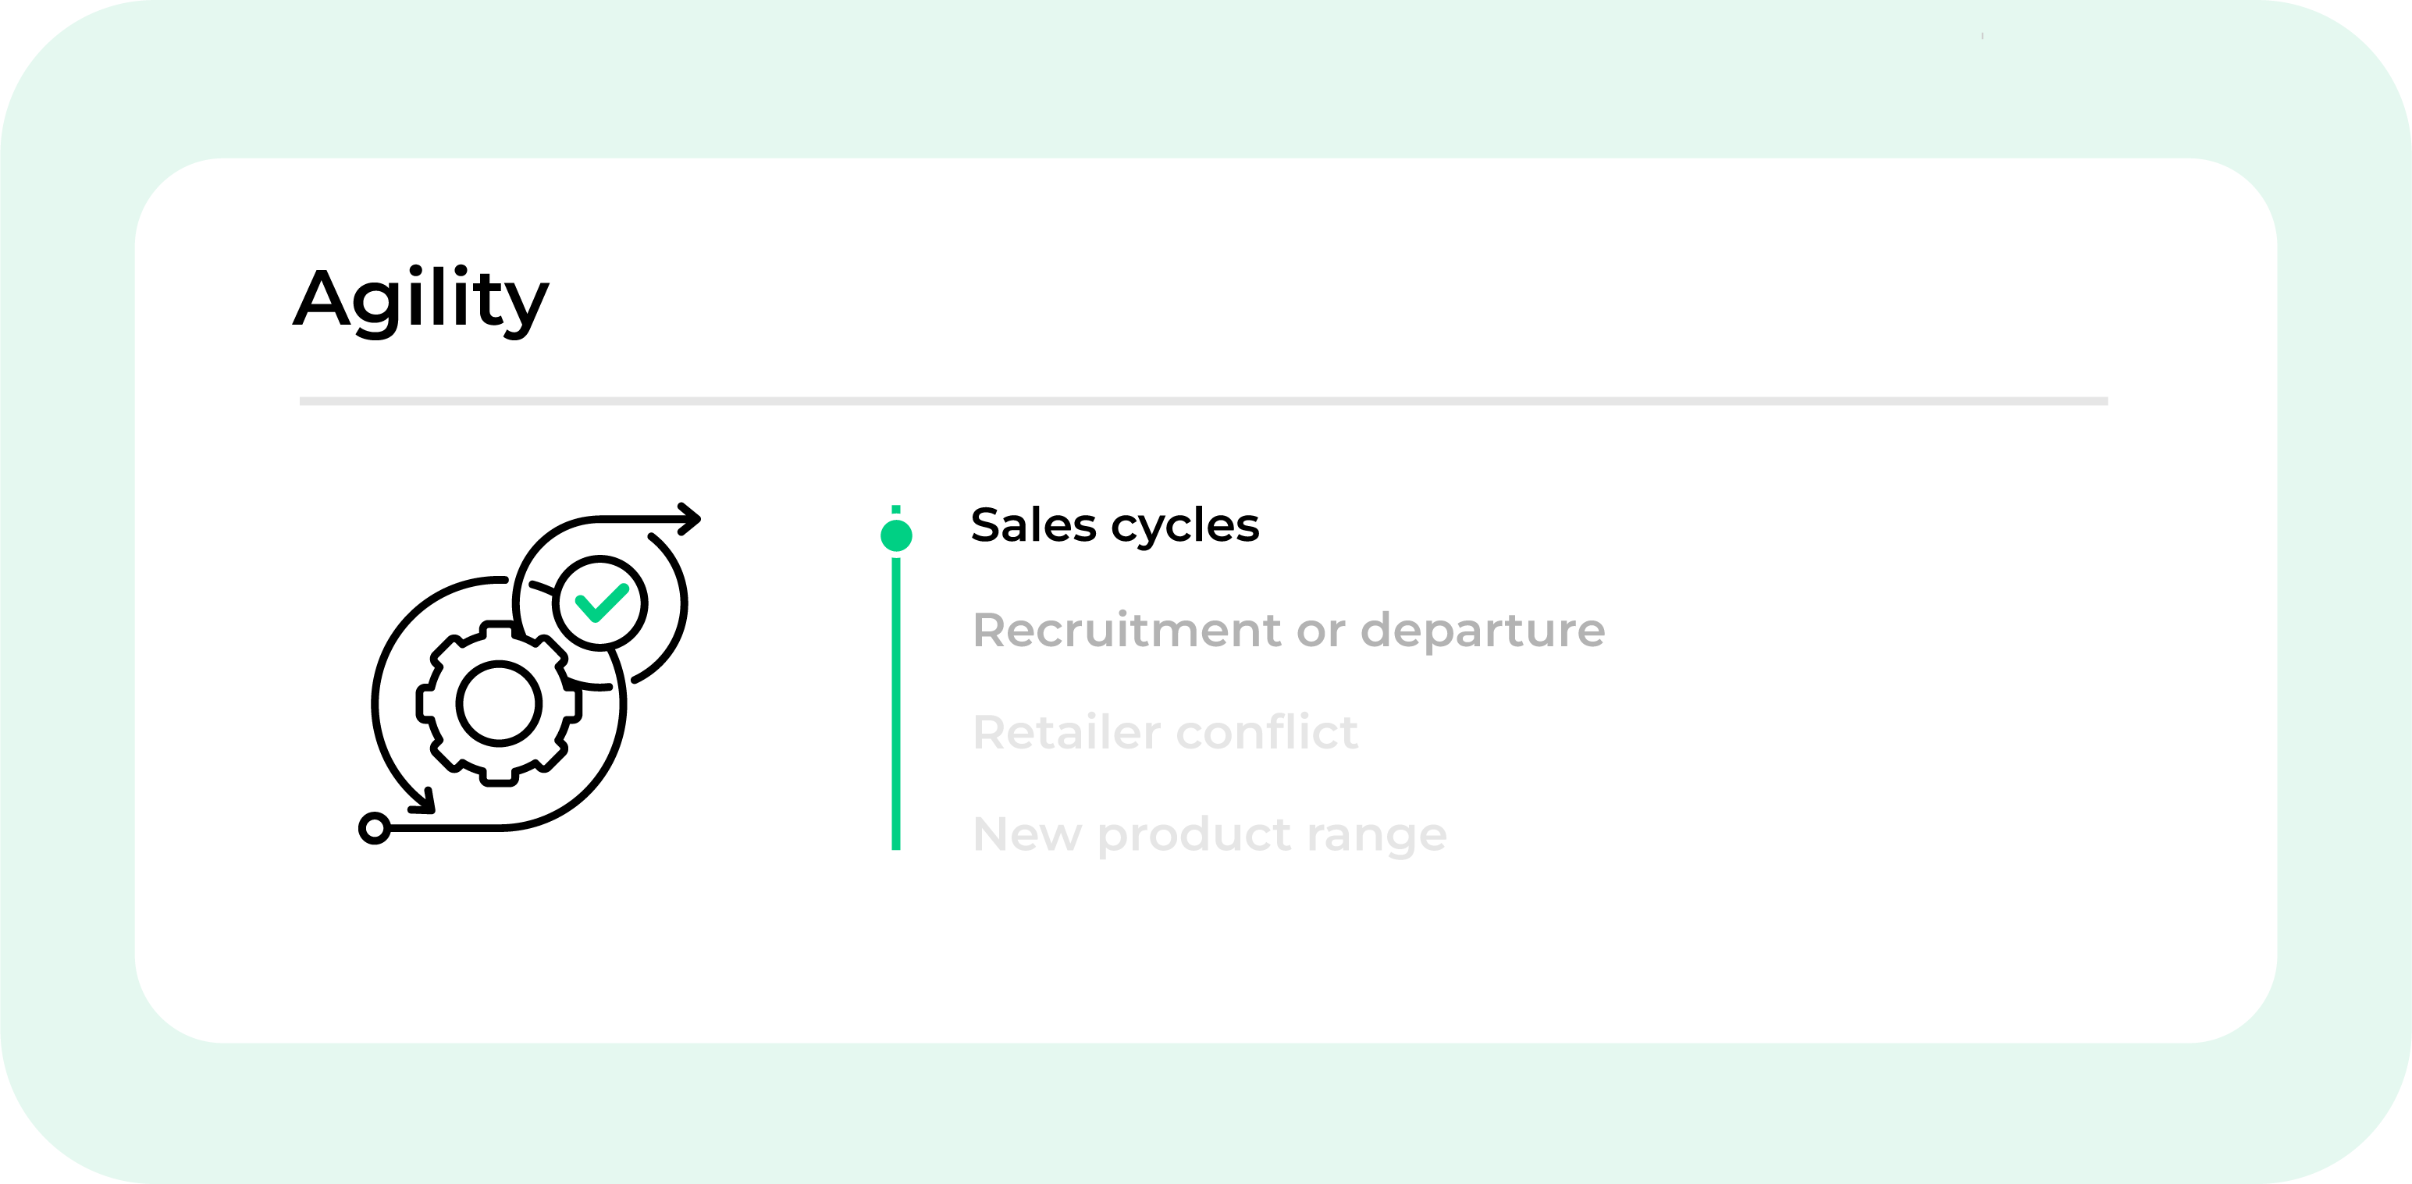Click the Agility heading
2412x1184 pixels.
tap(421, 299)
